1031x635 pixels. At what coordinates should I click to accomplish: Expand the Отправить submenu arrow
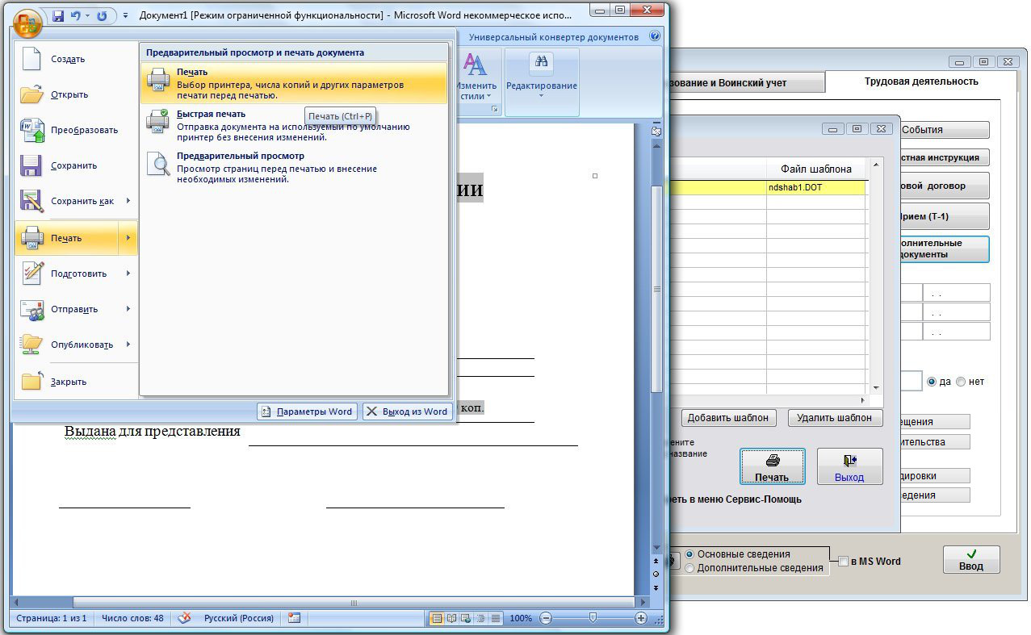coord(128,309)
